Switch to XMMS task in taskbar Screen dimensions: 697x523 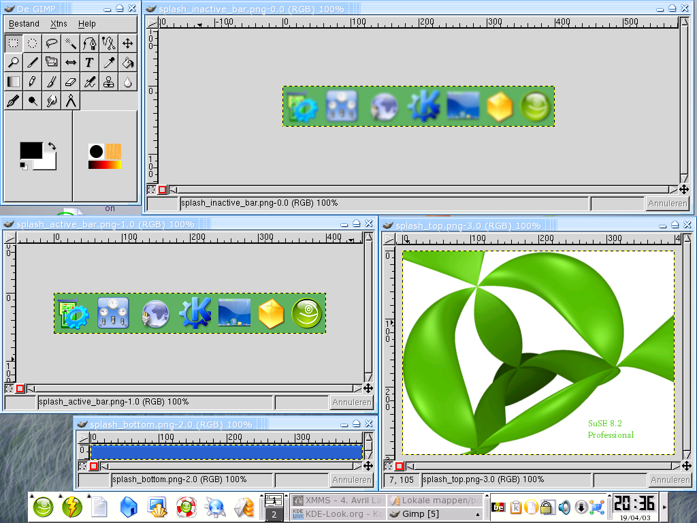(338, 501)
